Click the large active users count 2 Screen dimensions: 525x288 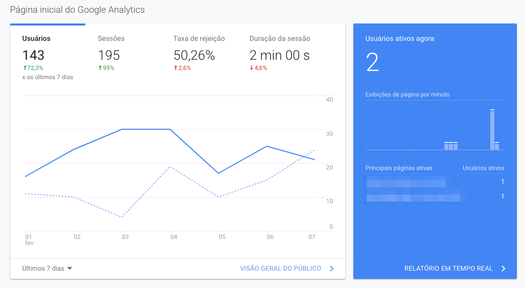coord(372,62)
